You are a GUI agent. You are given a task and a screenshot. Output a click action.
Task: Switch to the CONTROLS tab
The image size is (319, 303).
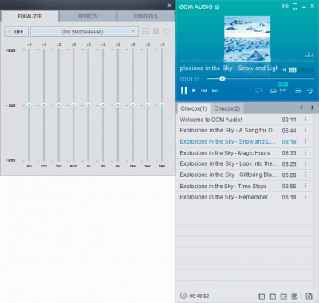pyautogui.click(x=145, y=16)
